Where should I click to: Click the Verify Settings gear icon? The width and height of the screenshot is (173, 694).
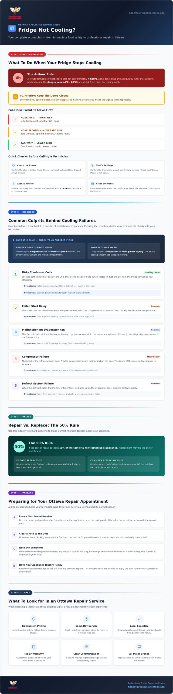pos(93,165)
